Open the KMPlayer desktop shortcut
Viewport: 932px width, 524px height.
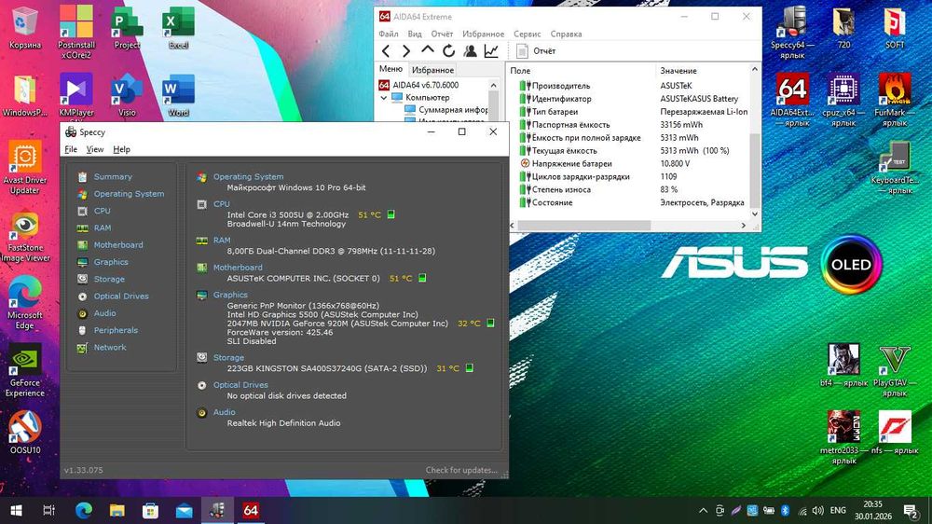coord(76,96)
